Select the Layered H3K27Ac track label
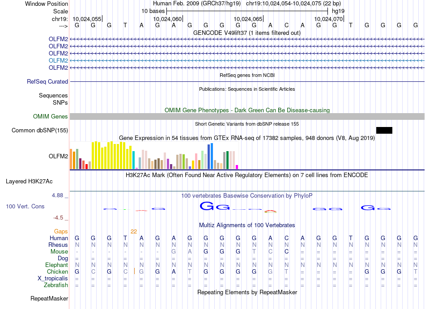This screenshot has width=425, height=309. point(29,182)
